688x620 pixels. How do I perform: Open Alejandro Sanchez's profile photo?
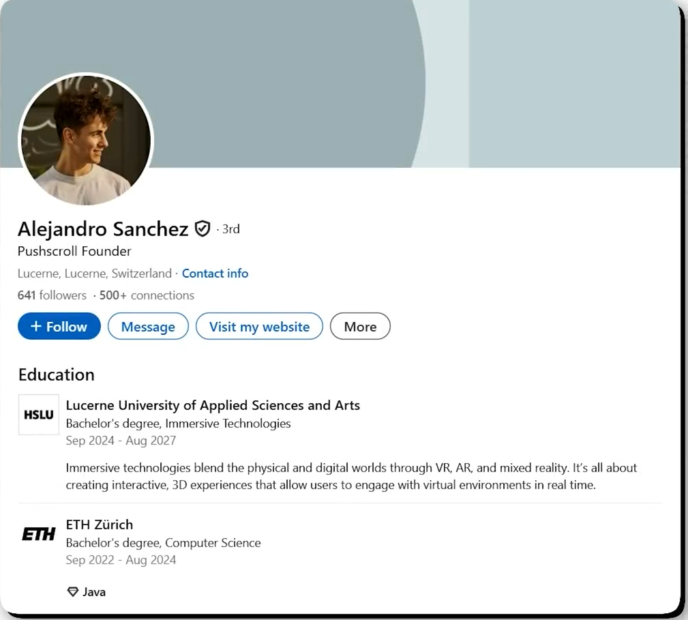tap(86, 141)
